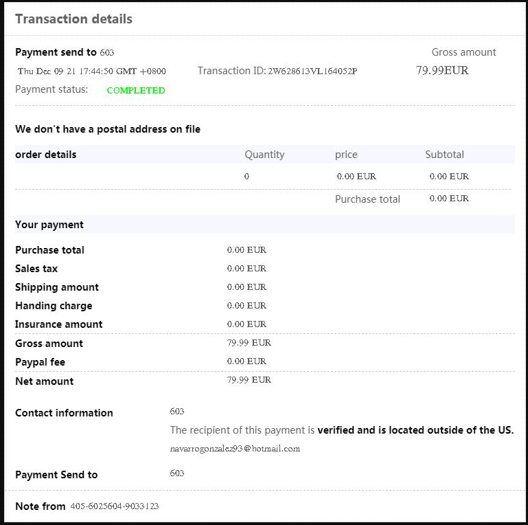Viewport: 528px width, 525px height.
Task: Click the Transaction details heading
Action: click(x=73, y=19)
